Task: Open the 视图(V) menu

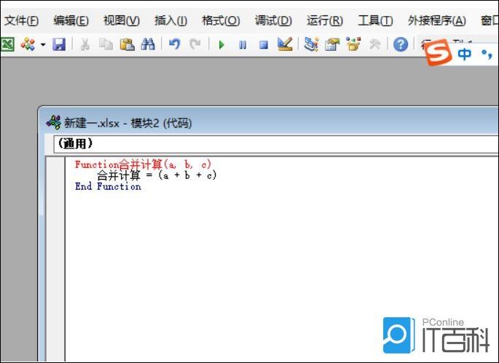Action: tap(122, 20)
